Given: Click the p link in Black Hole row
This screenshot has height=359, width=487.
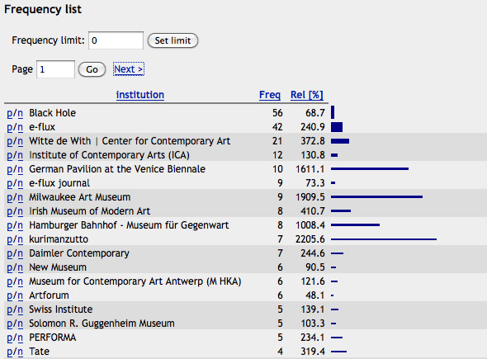Looking at the screenshot, I should (10, 113).
